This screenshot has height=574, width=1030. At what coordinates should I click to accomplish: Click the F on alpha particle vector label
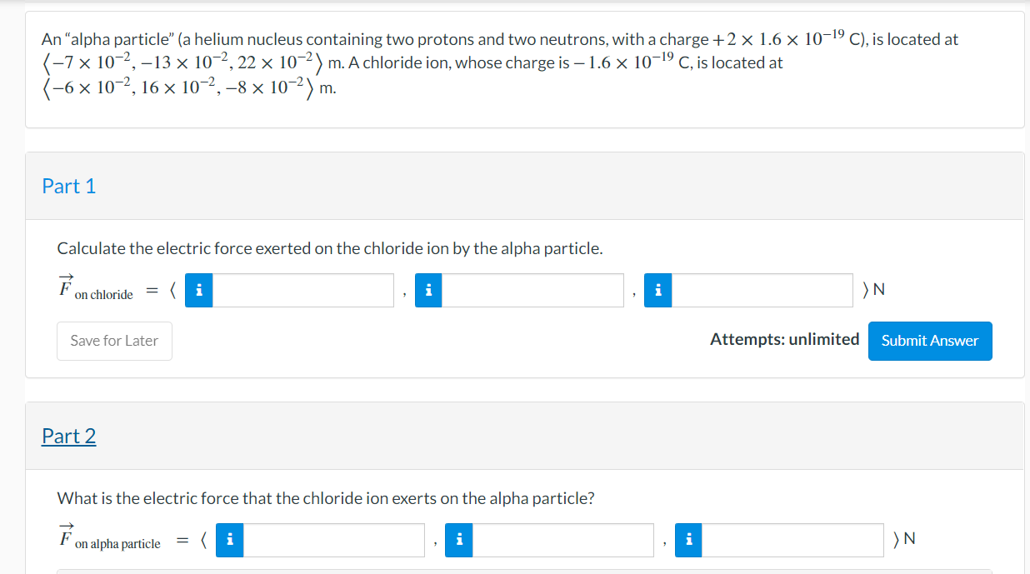pyautogui.click(x=108, y=537)
